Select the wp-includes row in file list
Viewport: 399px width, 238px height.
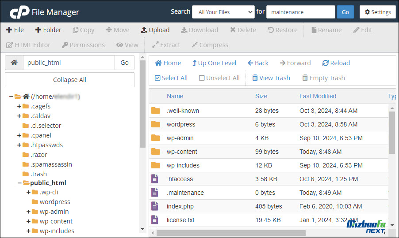point(269,165)
